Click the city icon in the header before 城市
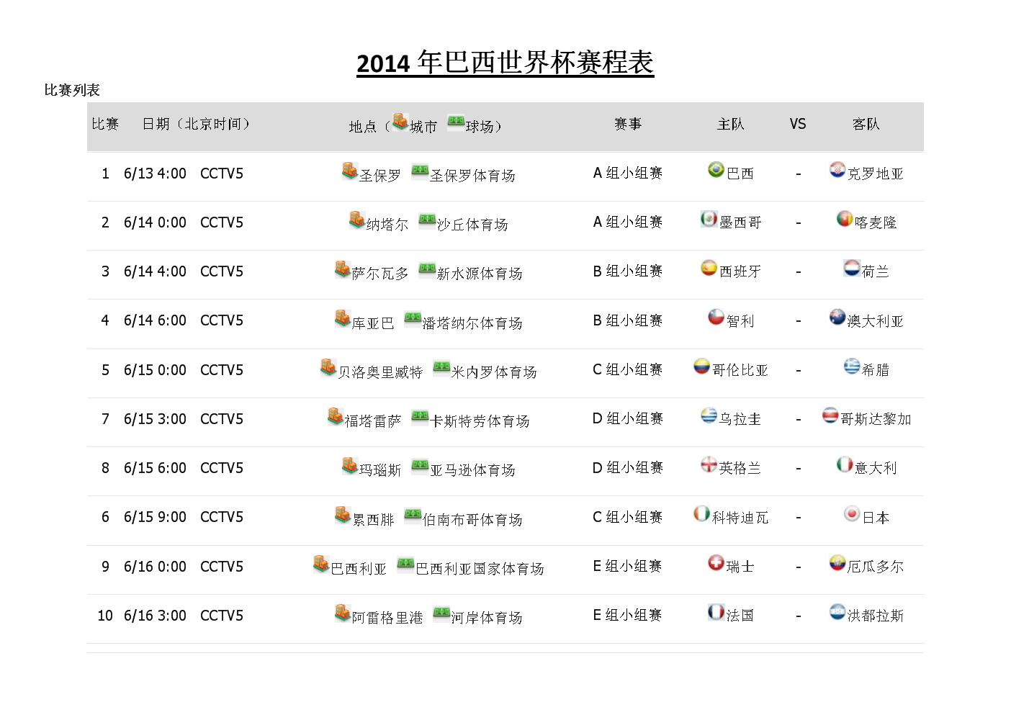The image size is (1011, 715). [x=400, y=121]
